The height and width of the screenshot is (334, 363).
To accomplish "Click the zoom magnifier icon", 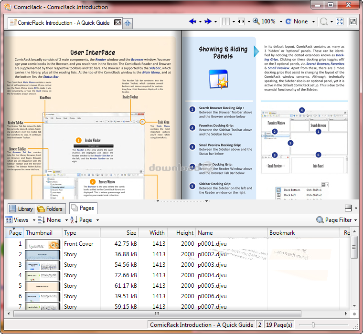I will click(256, 21).
